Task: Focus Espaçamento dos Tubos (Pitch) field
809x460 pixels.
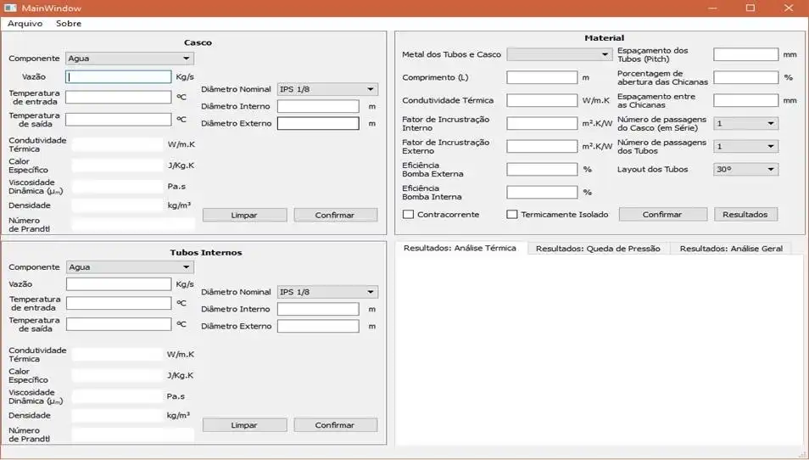Action: coord(745,54)
